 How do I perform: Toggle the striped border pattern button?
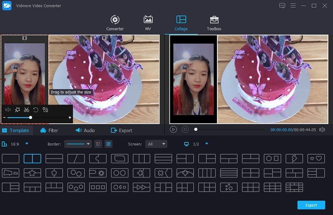(108, 144)
